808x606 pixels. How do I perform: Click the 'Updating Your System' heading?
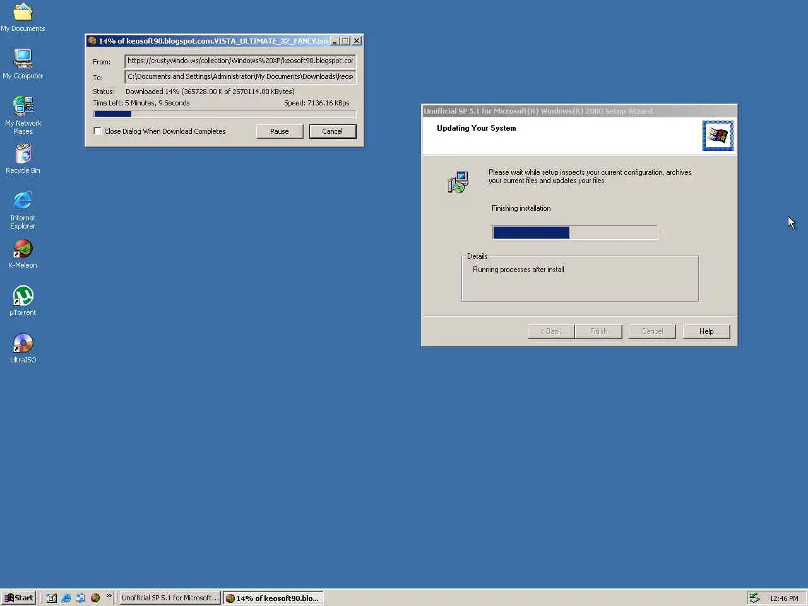tap(476, 128)
